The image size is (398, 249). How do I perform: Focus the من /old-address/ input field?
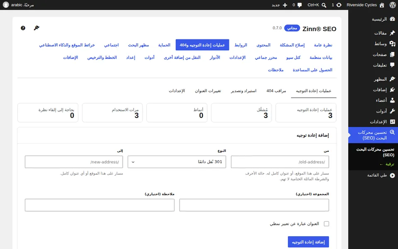click(280, 162)
